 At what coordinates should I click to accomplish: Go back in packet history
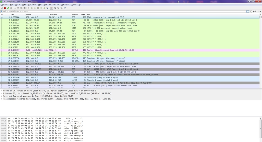click(31, 8)
